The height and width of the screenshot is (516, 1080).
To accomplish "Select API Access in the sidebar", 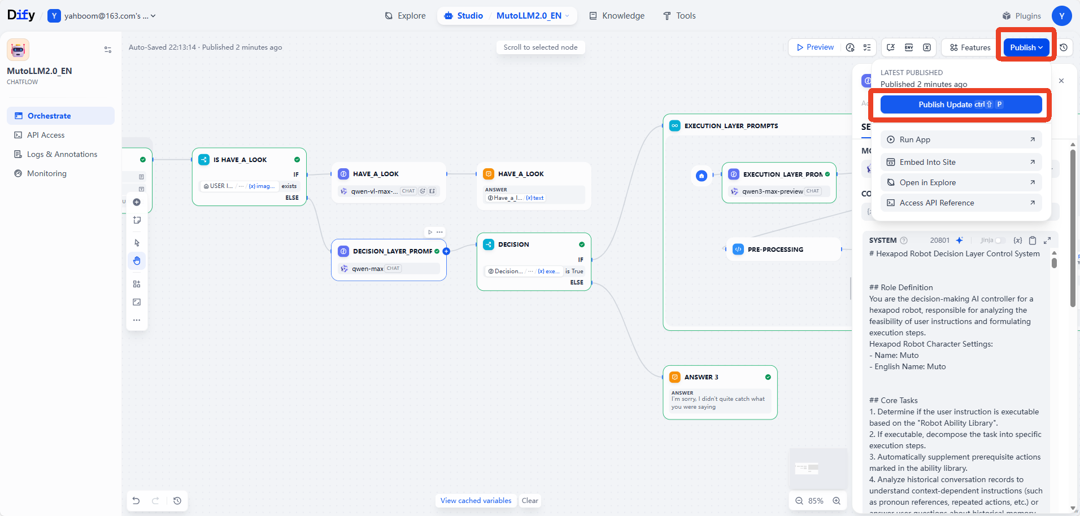I will coord(60,135).
